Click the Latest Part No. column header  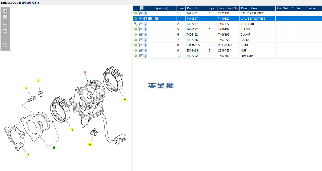coord(229,8)
